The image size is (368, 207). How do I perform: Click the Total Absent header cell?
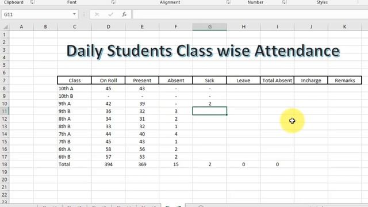pyautogui.click(x=277, y=80)
